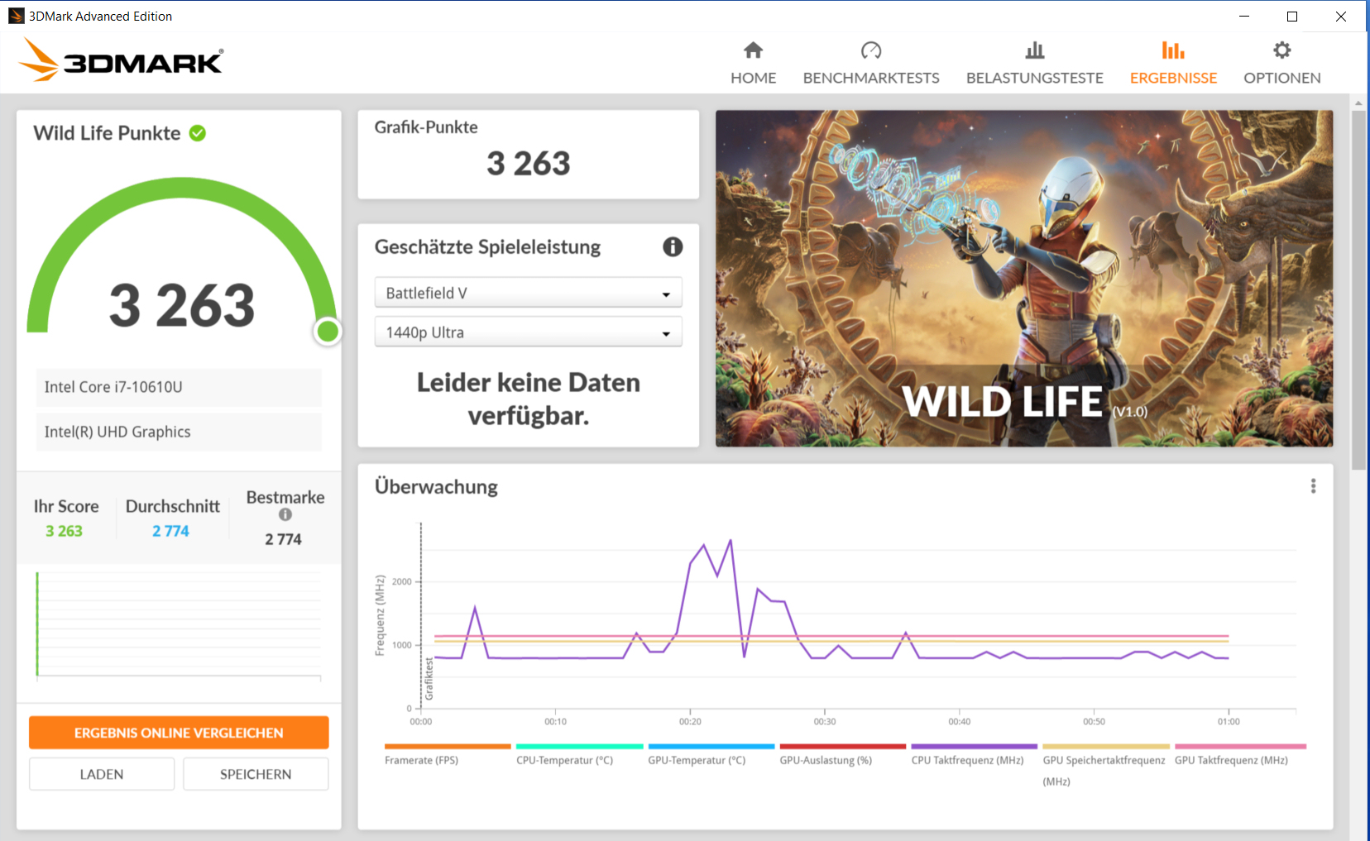
Task: Click the Wild Life Punkte heading
Action: (107, 133)
